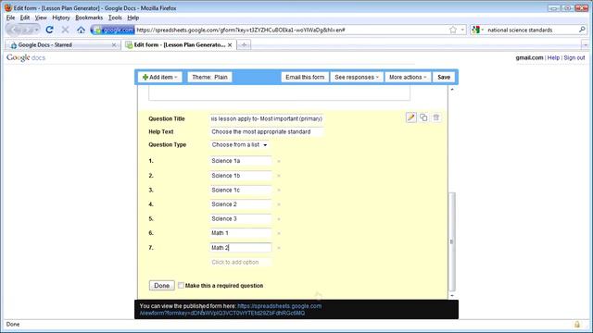
Task: Click the form vertical scrollbar thumb
Action: (451, 241)
